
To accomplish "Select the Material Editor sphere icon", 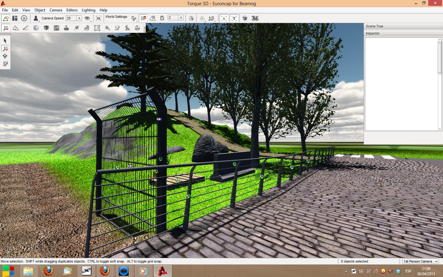I will tap(36, 28).
